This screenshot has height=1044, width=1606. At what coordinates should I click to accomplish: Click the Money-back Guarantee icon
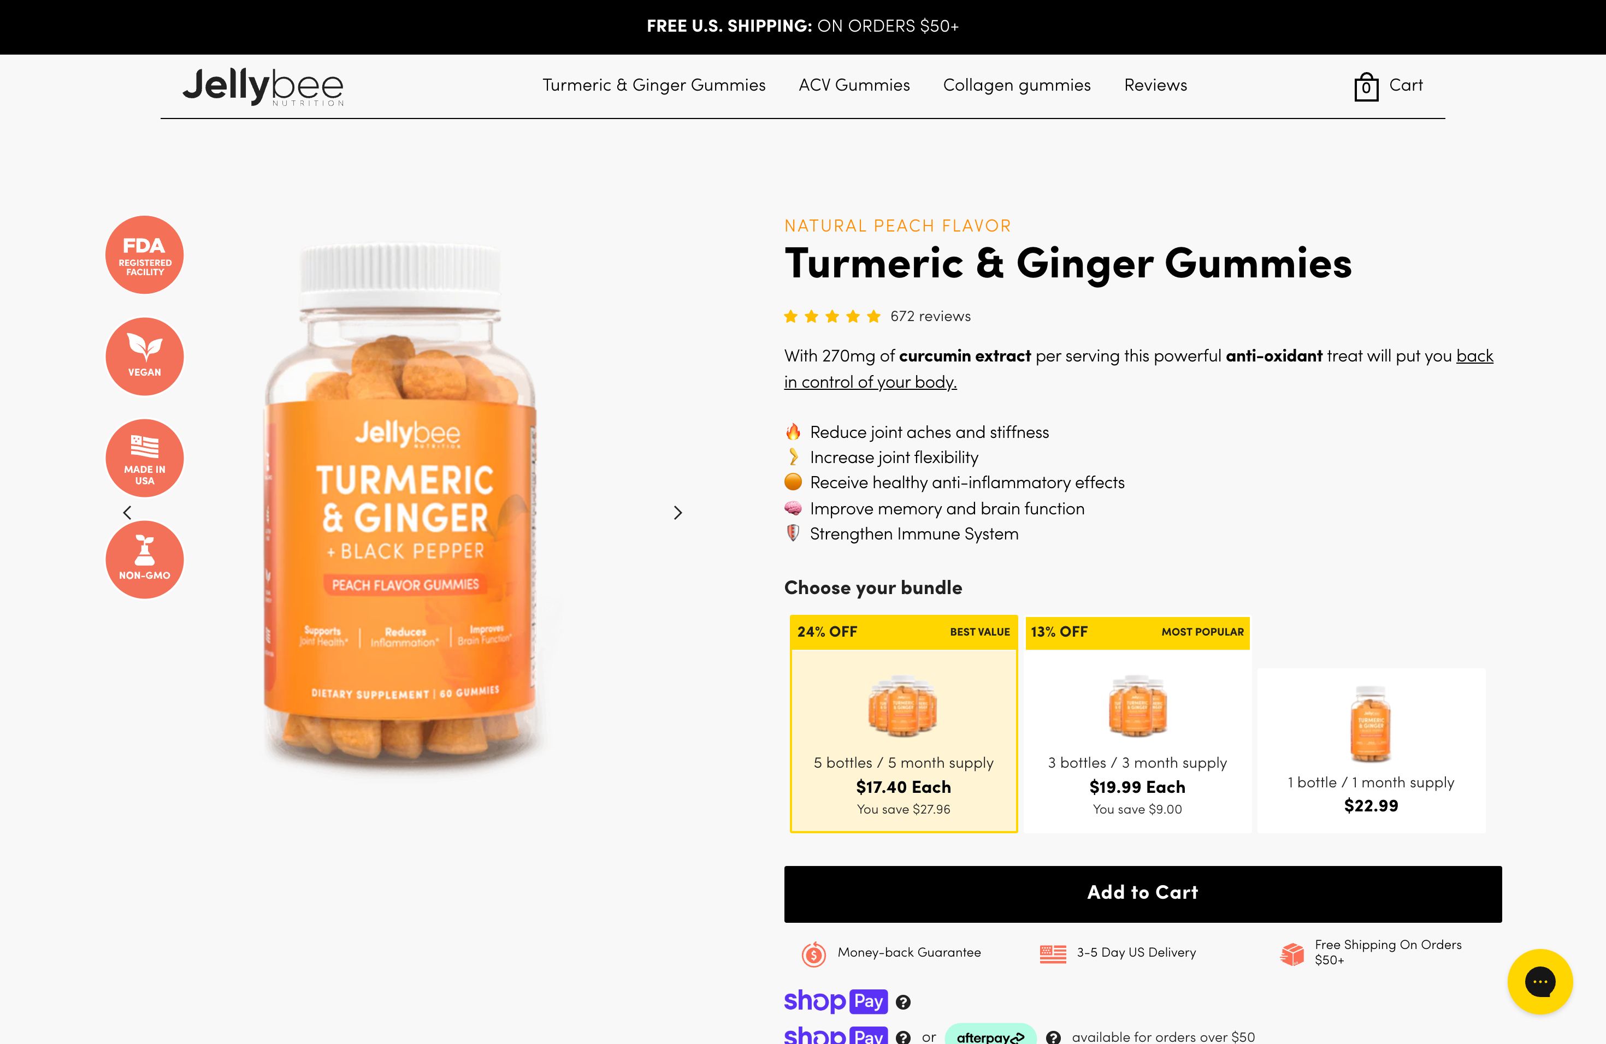tap(814, 953)
